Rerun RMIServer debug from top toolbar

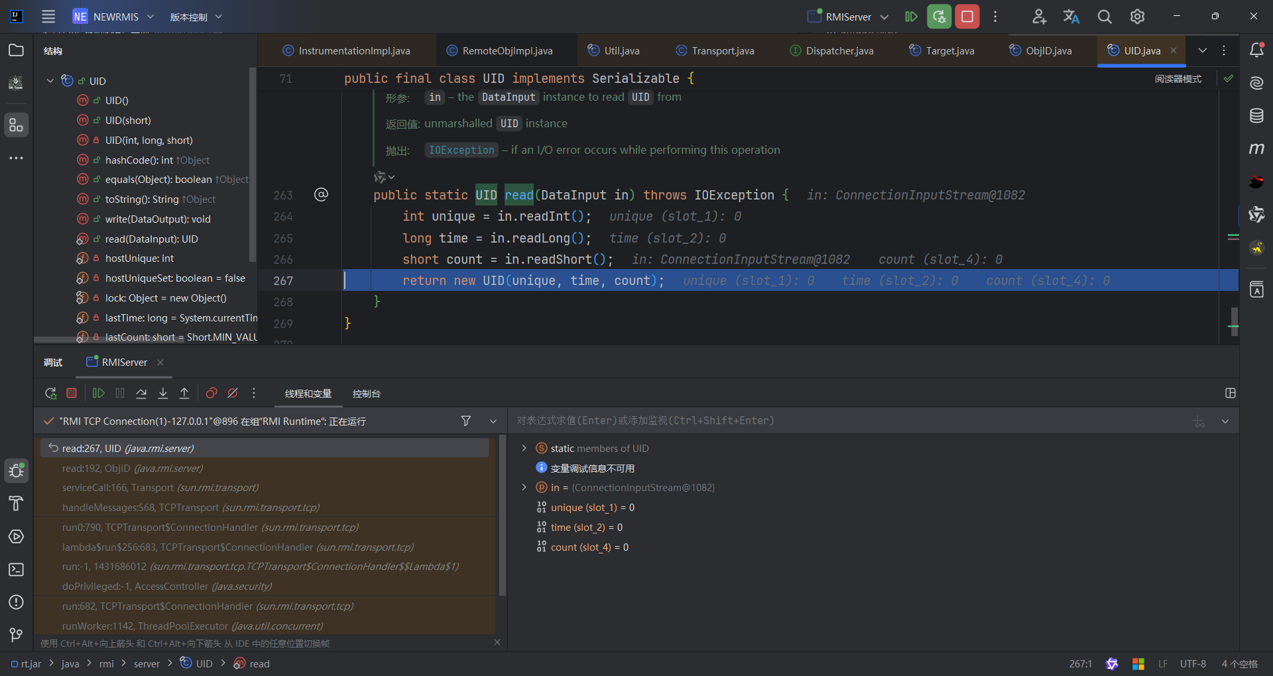click(x=940, y=17)
